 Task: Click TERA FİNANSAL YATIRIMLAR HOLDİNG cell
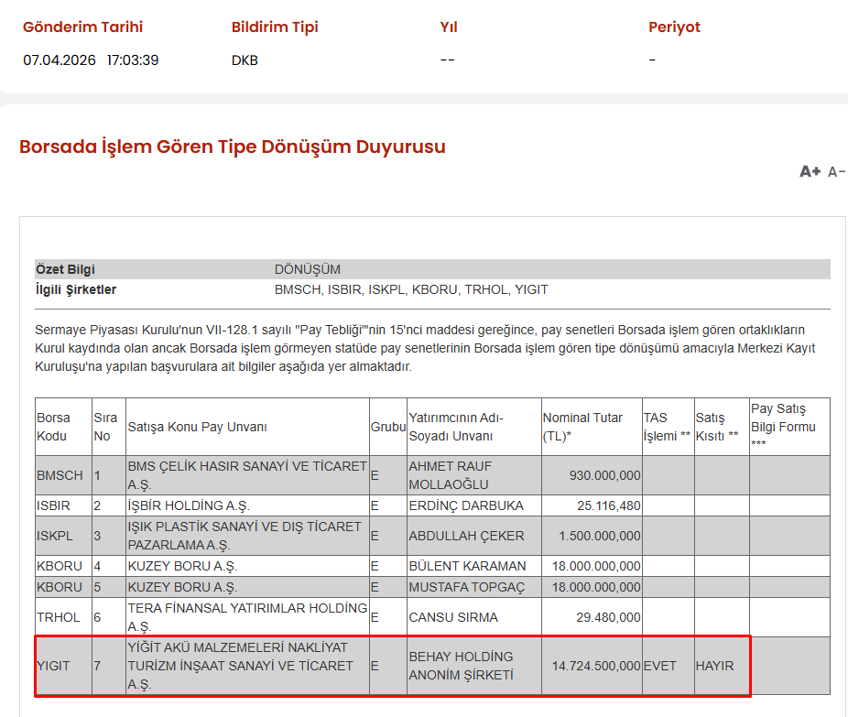(247, 617)
